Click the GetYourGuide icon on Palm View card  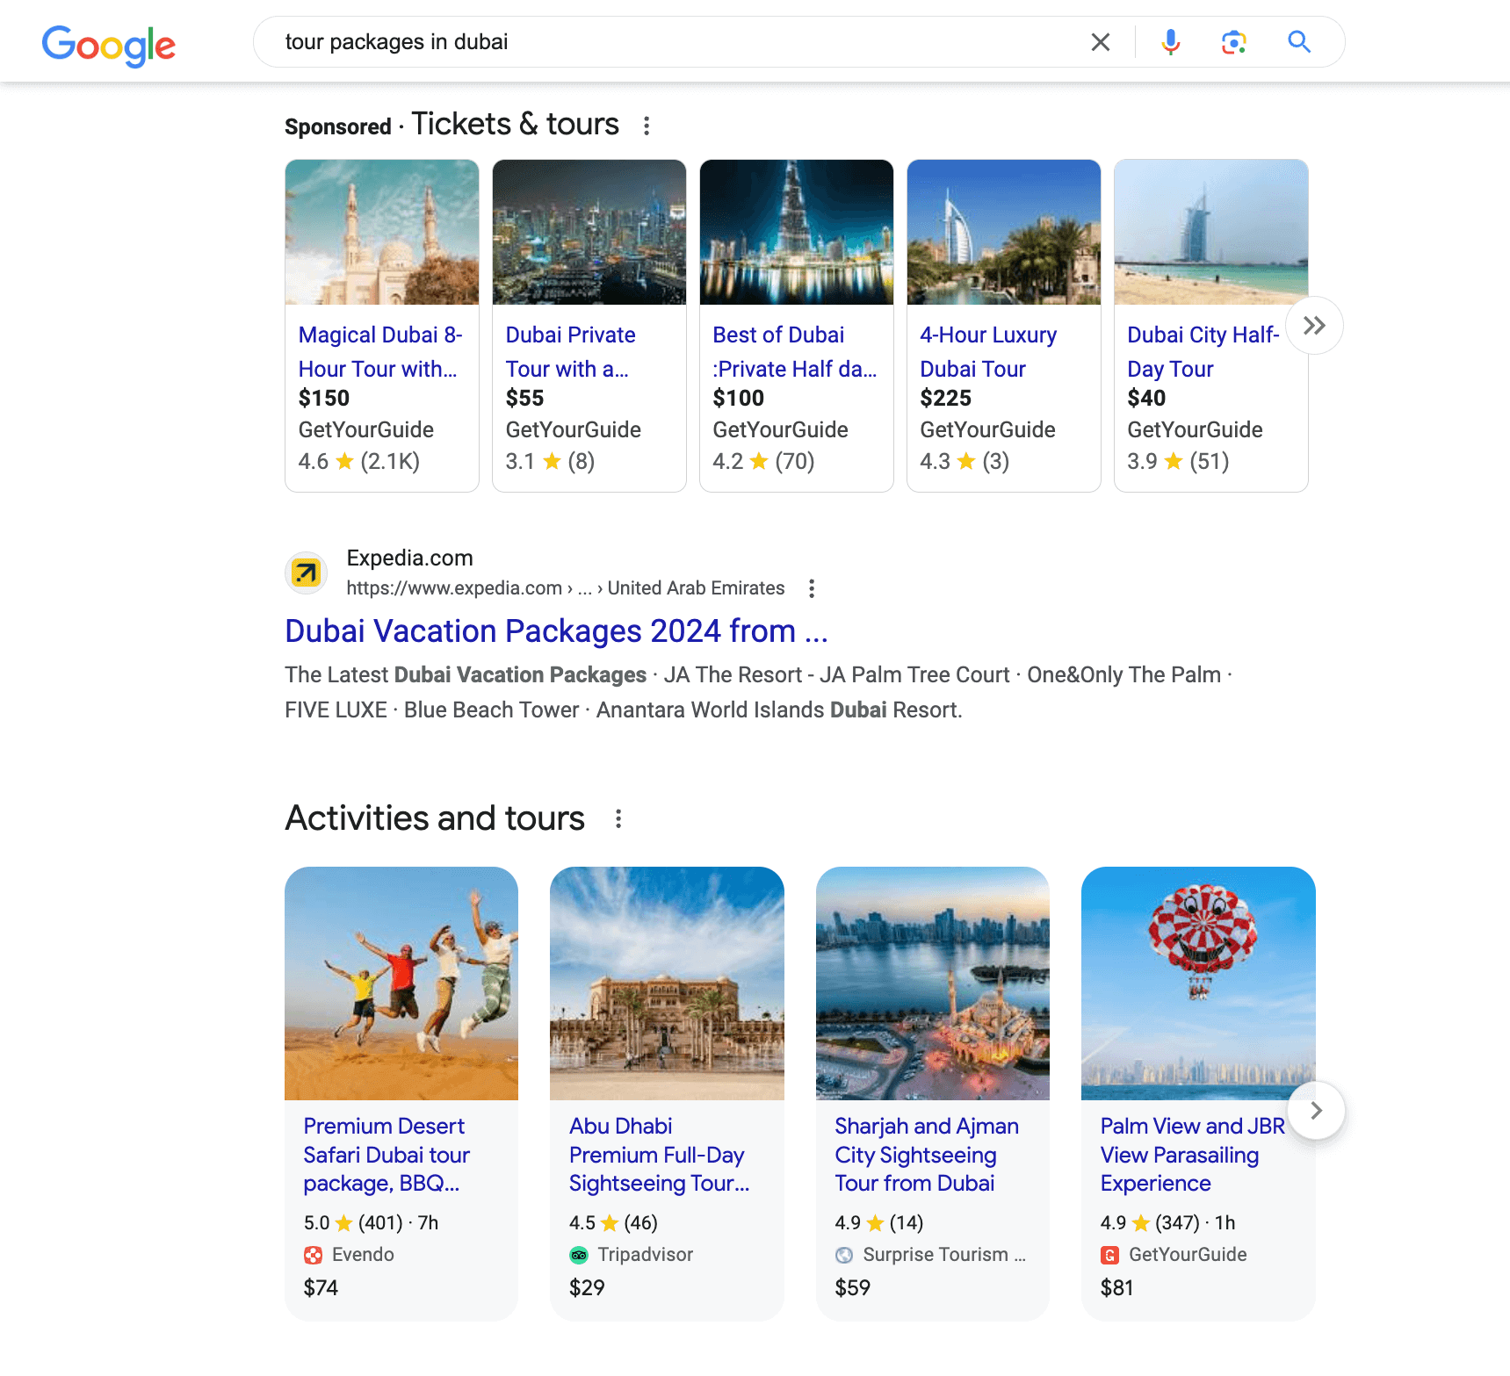pos(1111,1255)
